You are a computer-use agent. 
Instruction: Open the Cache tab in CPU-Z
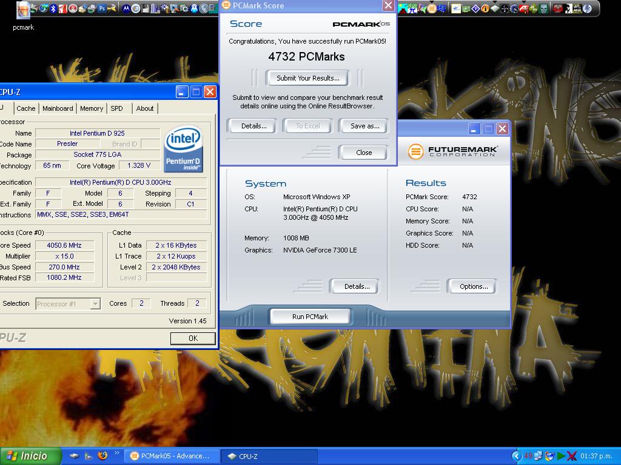[x=25, y=108]
